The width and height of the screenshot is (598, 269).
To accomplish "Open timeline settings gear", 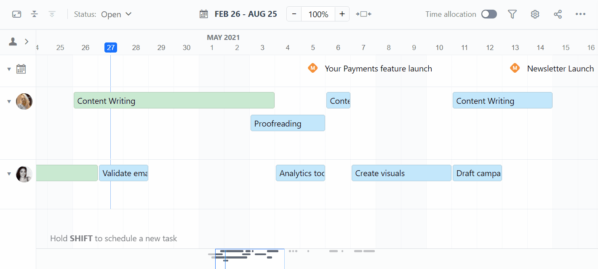I will [x=535, y=14].
